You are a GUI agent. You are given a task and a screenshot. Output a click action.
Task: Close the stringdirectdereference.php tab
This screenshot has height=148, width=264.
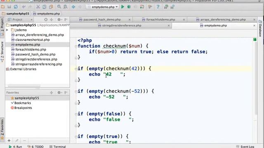click(x=169, y=25)
